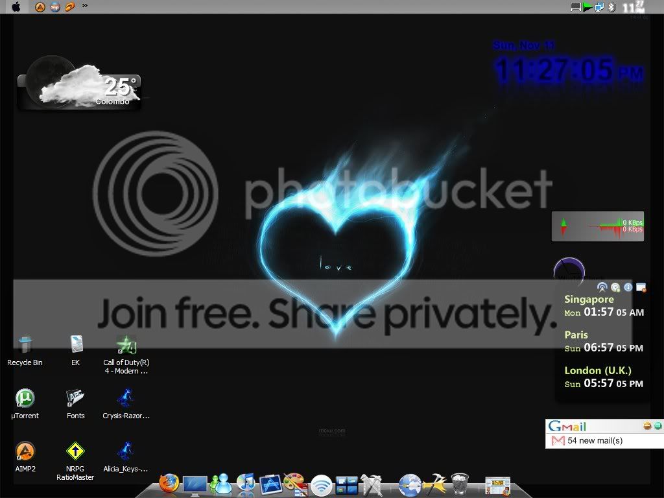Image resolution: width=664 pixels, height=498 pixels.
Task: Open the Spaces grid icon in dock
Action: coord(347,485)
